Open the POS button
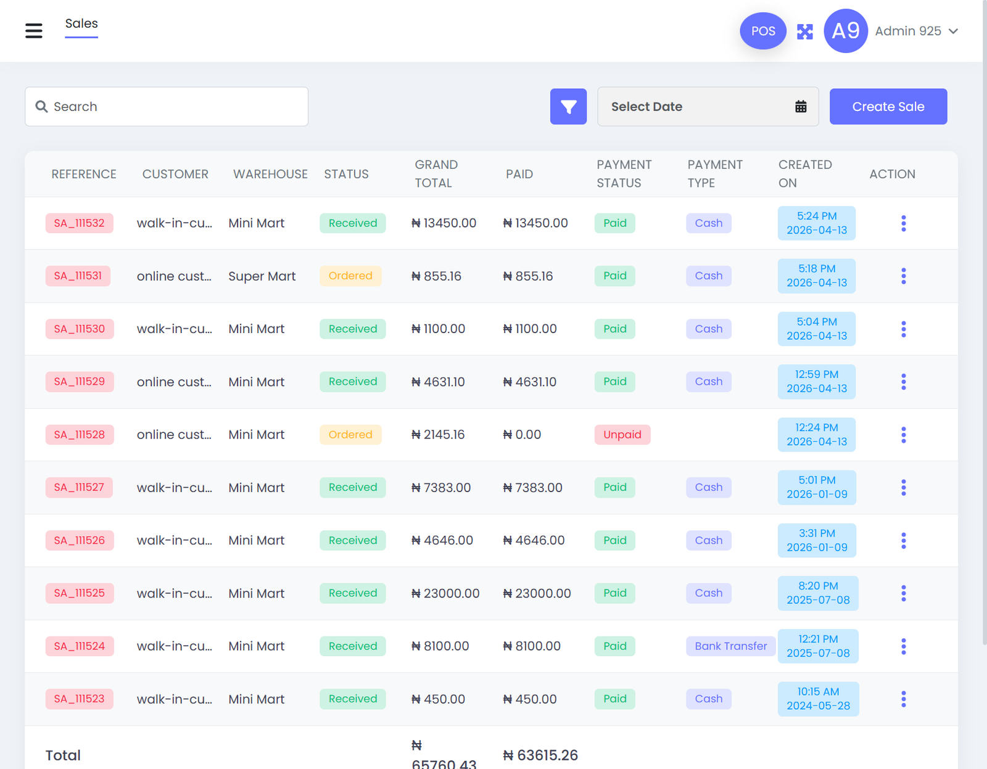This screenshot has height=769, width=987. click(x=762, y=31)
